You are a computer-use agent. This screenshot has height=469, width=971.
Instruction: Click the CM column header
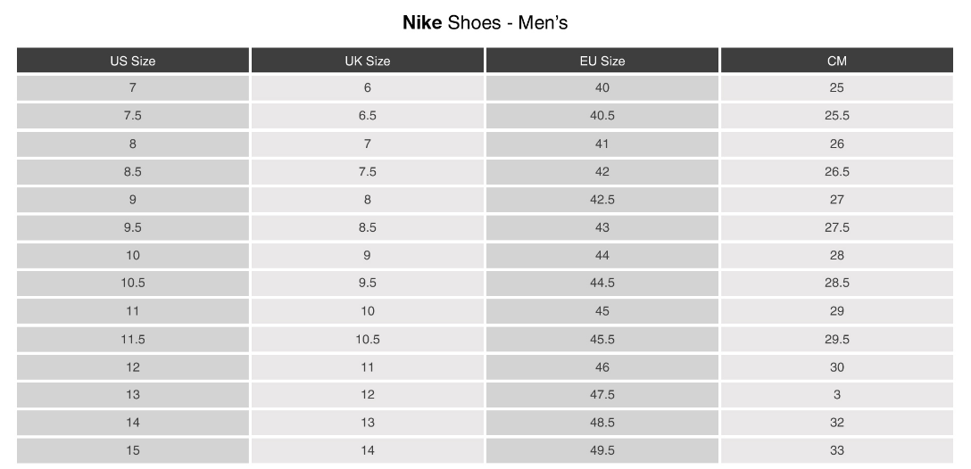coord(837,61)
